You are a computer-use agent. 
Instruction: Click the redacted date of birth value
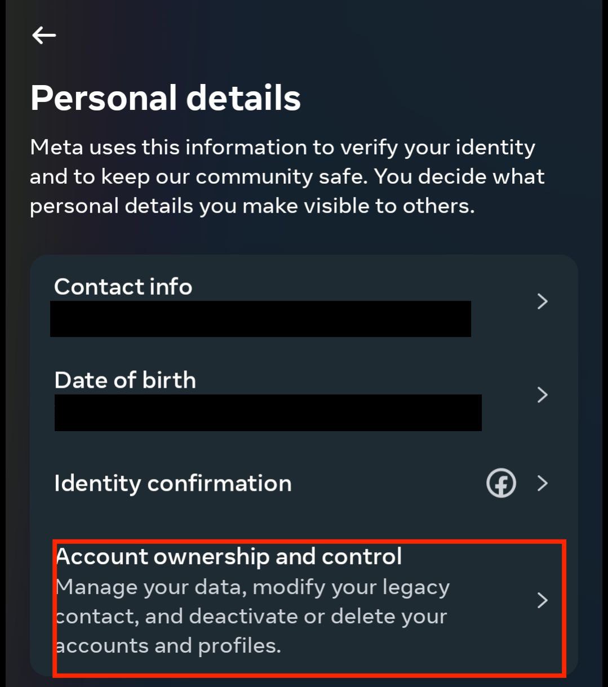[x=268, y=413]
